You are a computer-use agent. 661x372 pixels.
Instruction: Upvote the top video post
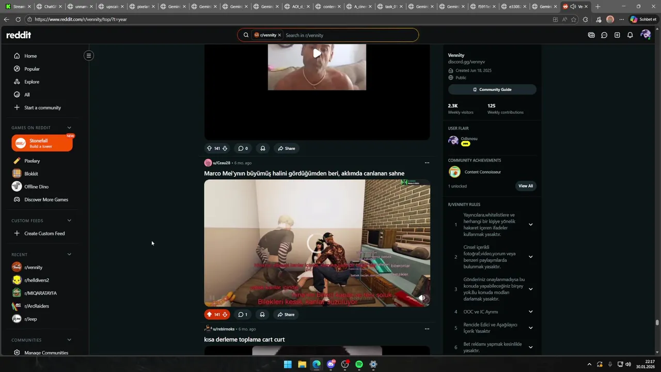pos(209,148)
